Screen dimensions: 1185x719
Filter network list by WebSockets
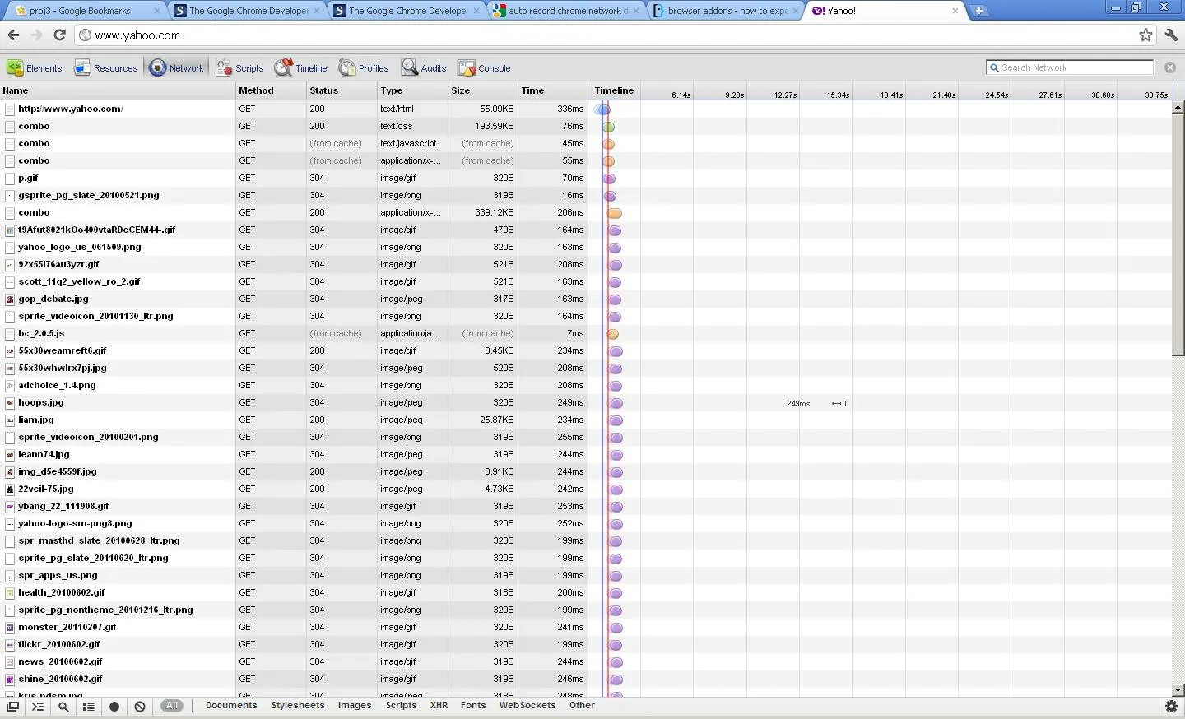527,706
